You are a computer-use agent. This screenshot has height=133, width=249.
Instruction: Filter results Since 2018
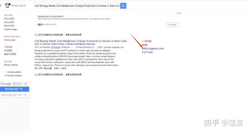point(9,26)
